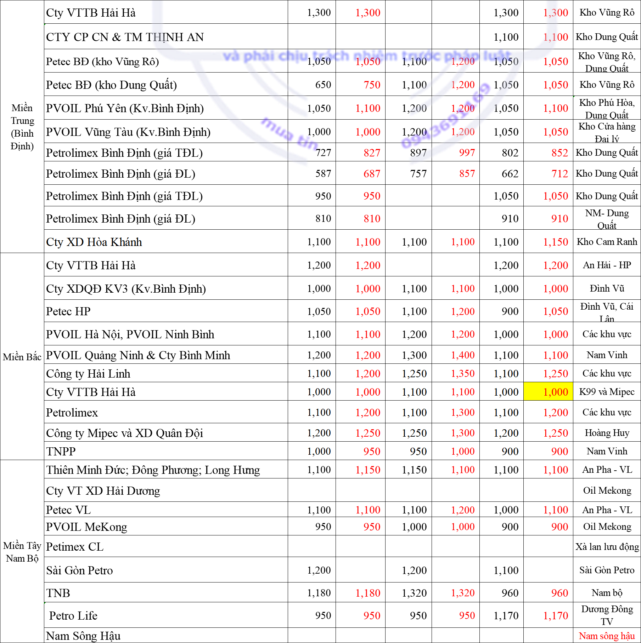Viewport: 641px width, 643px height.
Task: Select 'Kho Cam Ranh' cell
Action: pos(607,242)
